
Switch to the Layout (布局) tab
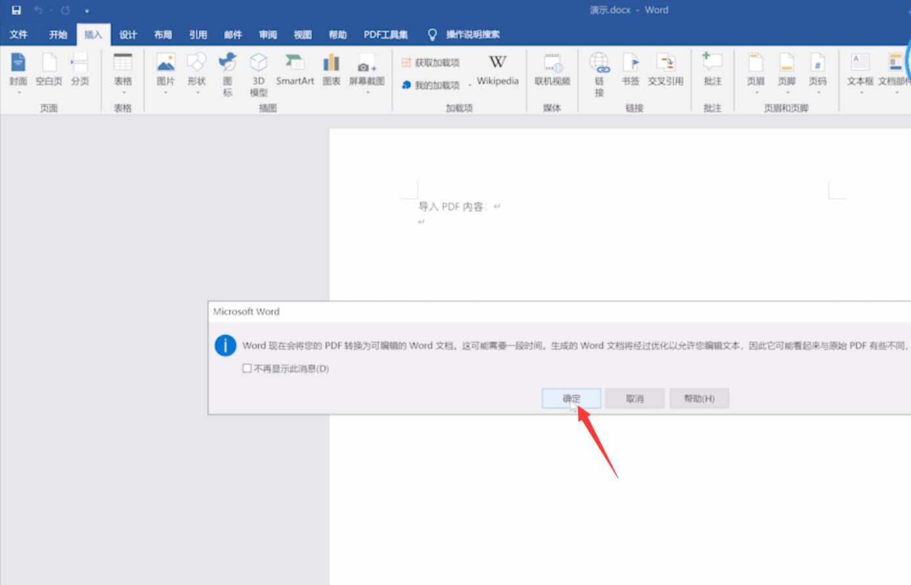click(x=163, y=35)
